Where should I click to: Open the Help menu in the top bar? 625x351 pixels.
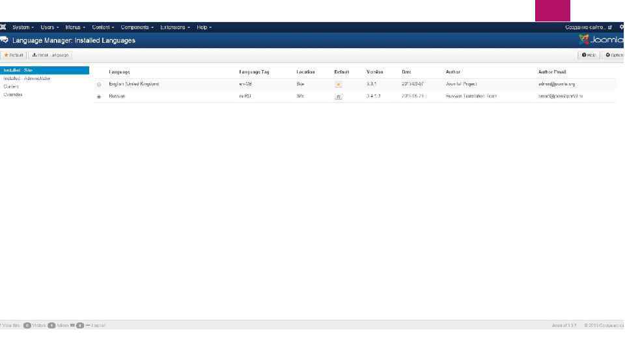point(204,27)
